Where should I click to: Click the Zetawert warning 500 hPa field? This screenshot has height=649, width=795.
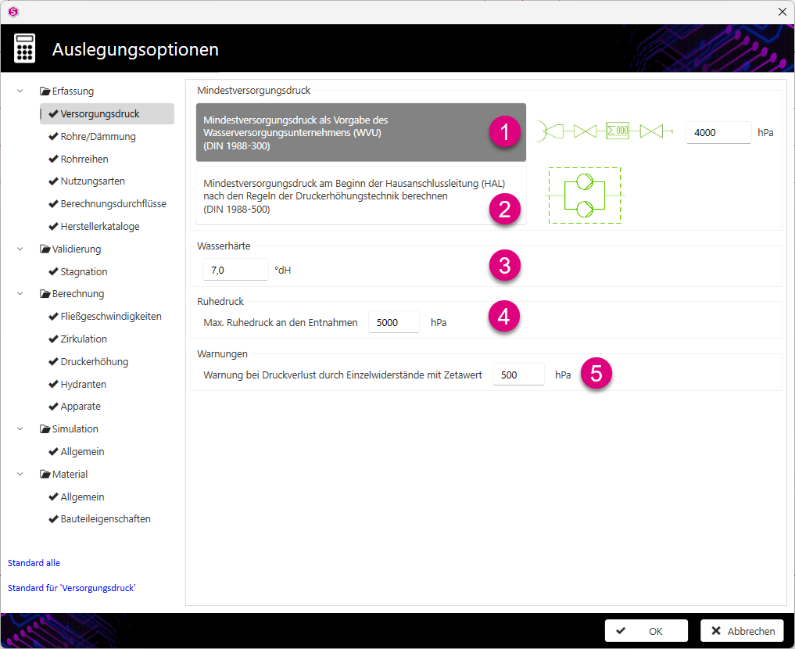coord(518,375)
